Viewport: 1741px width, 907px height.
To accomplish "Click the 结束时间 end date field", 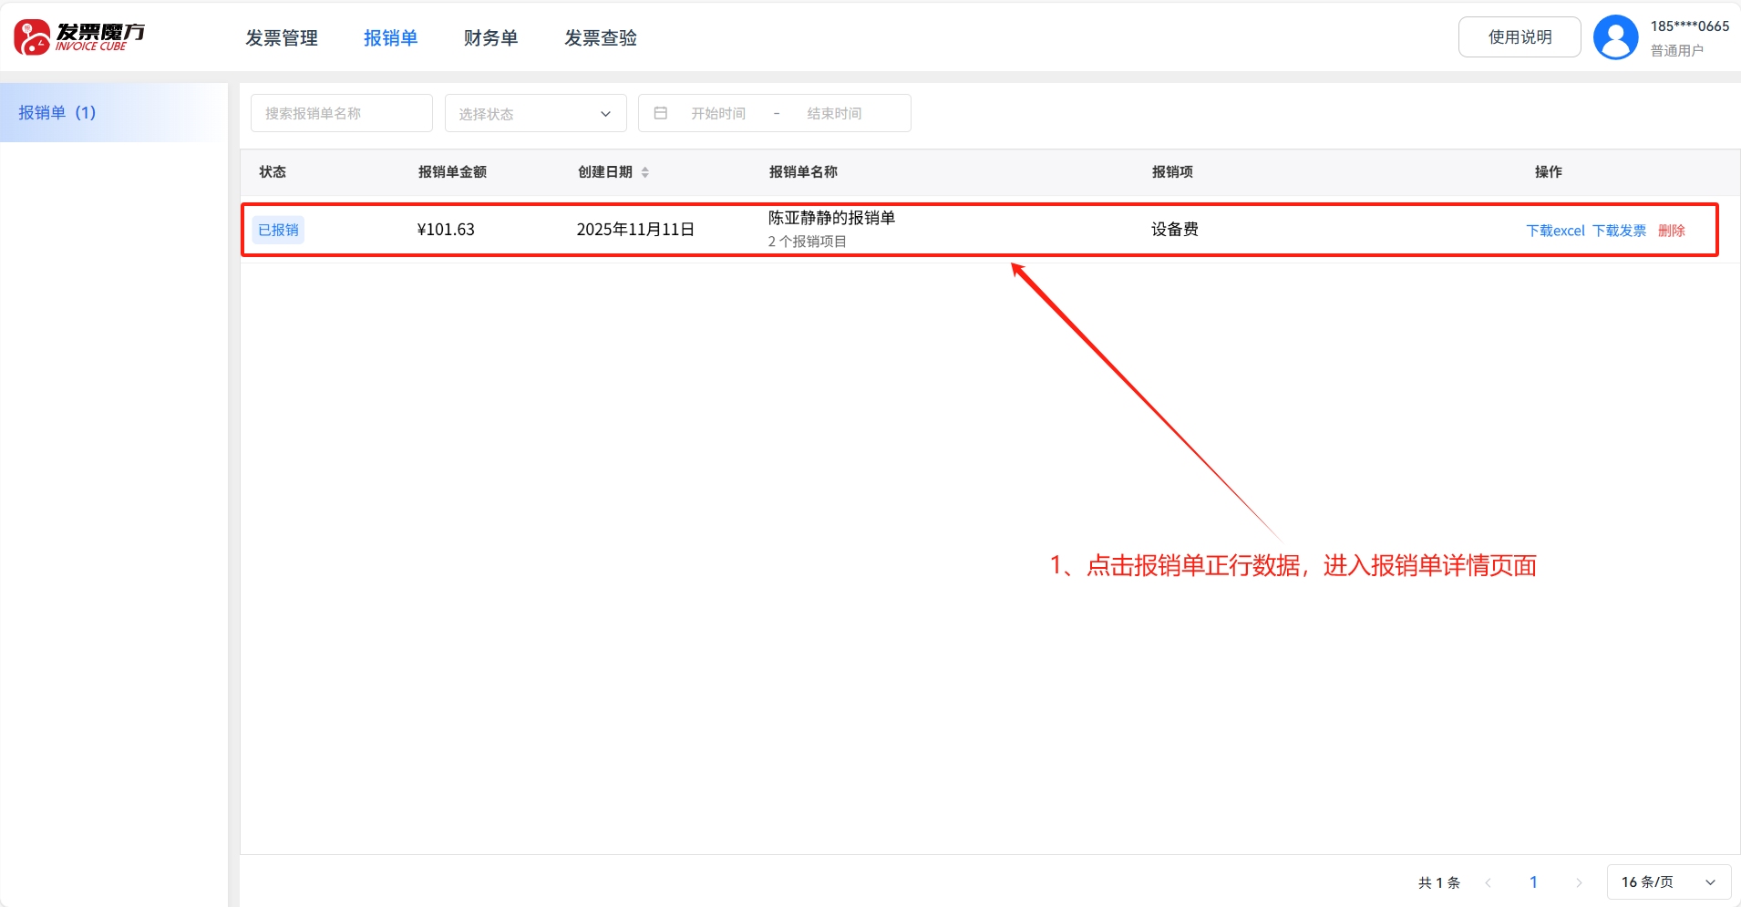I will (x=834, y=113).
